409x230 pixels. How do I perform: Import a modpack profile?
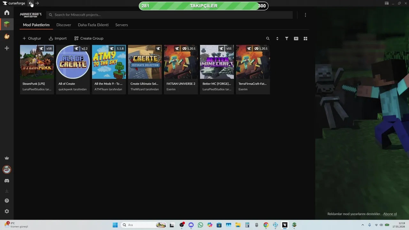click(58, 38)
